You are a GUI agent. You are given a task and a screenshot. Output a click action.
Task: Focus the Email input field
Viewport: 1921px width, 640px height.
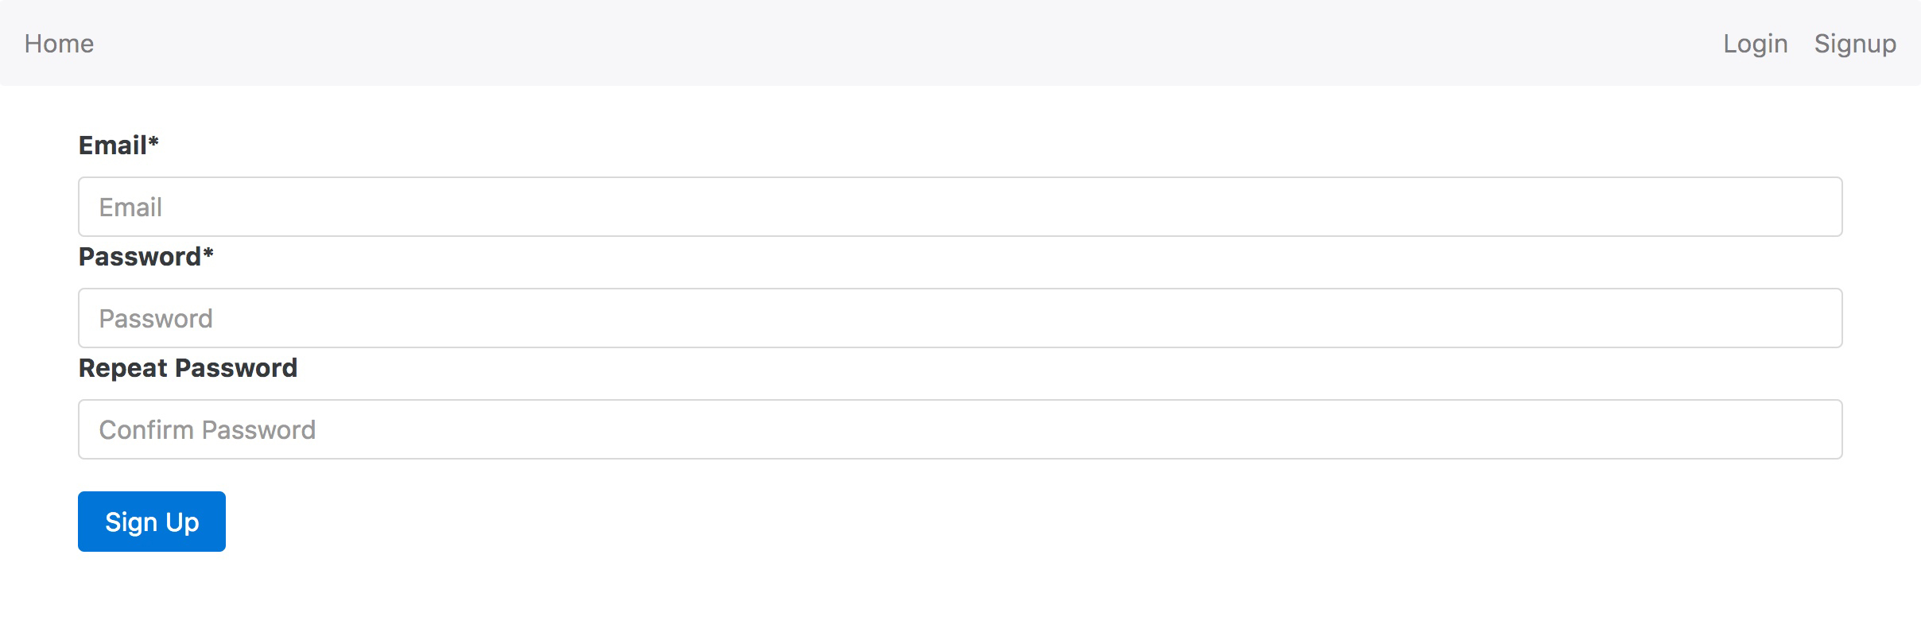coord(960,207)
